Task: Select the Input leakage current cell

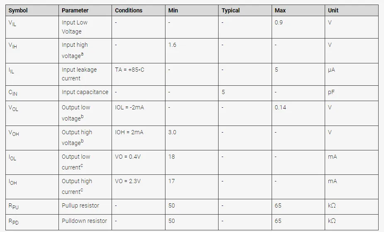Action: point(79,74)
